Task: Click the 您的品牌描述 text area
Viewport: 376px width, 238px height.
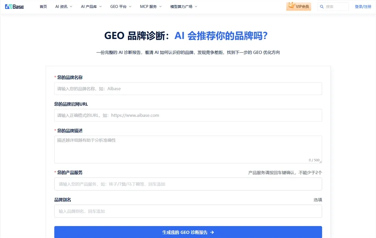Action: [188, 149]
